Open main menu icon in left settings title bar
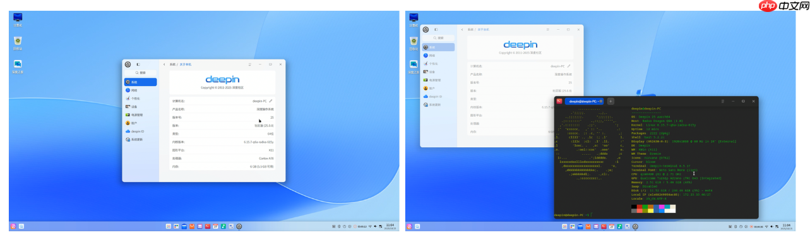810x242 pixels. 250,64
